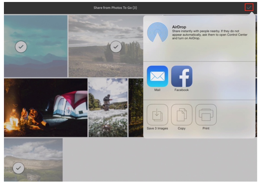The image size is (260, 184).
Task: Click the AirDrop description paragraph
Action: pos(210,35)
